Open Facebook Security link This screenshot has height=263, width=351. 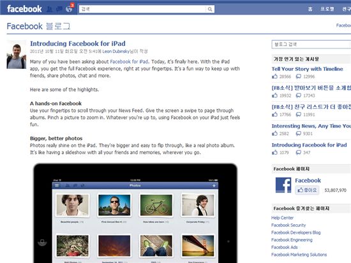click(288, 225)
